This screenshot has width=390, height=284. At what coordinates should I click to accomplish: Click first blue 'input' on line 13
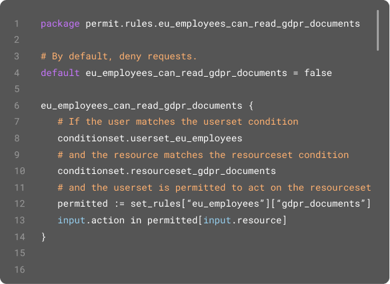pos(71,221)
